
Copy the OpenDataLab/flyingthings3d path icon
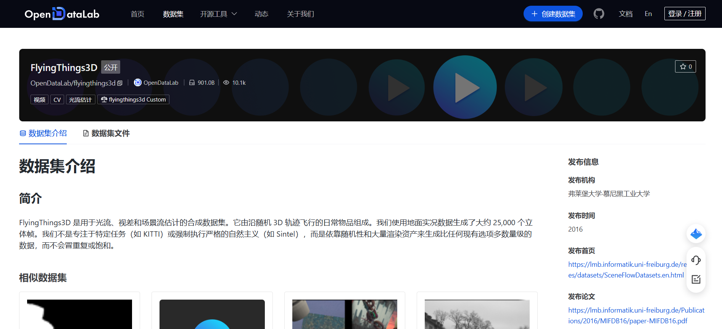120,83
